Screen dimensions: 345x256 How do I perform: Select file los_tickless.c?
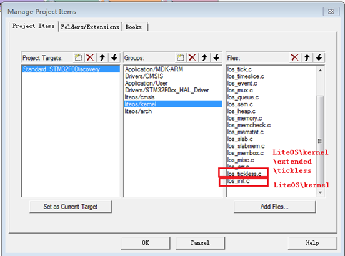pyautogui.click(x=244, y=174)
